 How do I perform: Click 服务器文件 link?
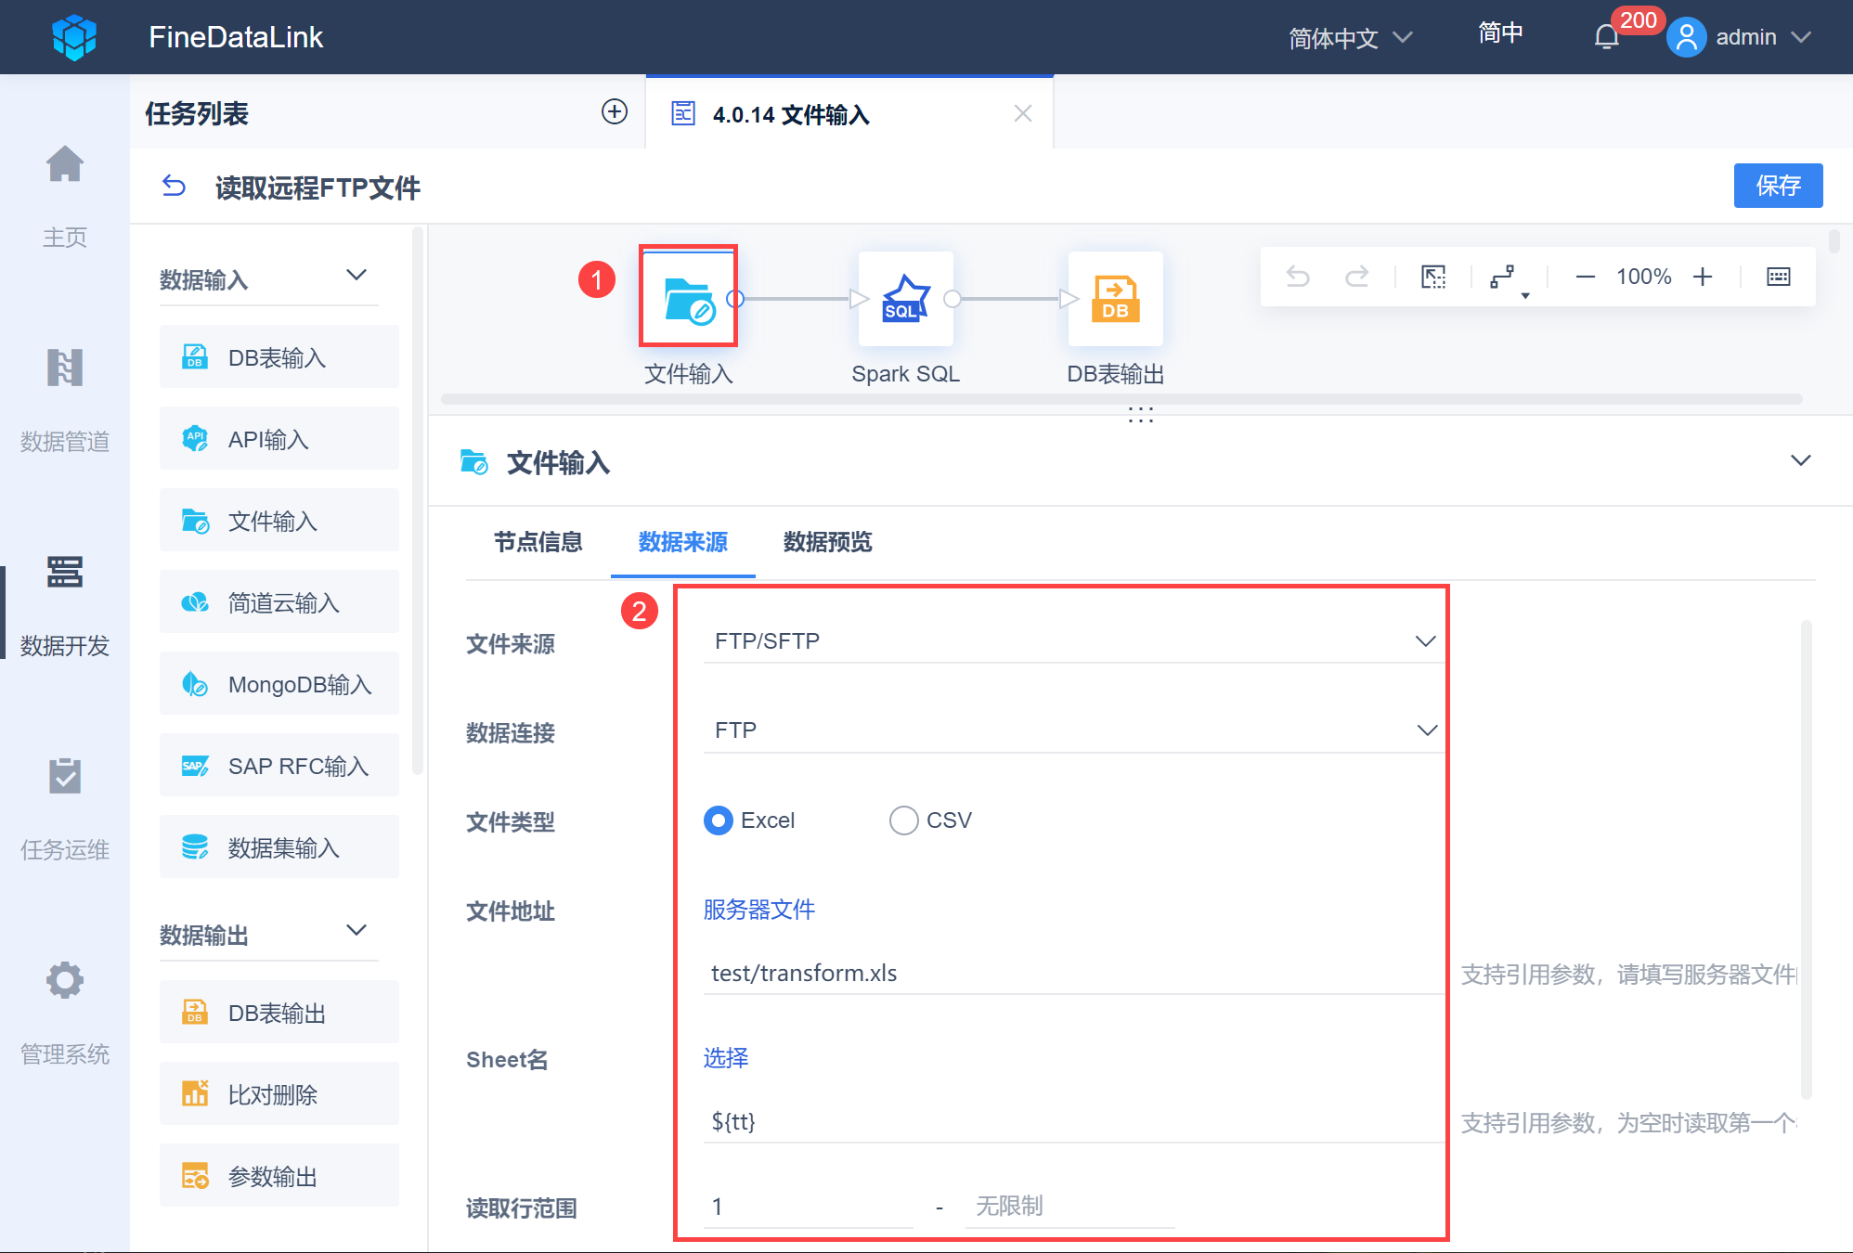758,910
